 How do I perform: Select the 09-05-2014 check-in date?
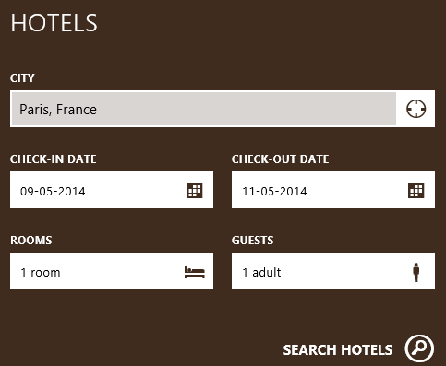[x=53, y=191]
